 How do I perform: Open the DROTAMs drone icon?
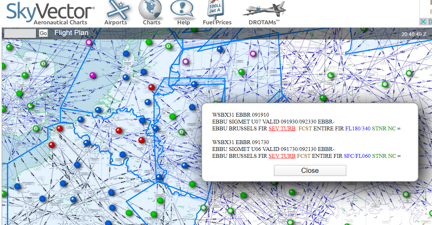click(x=264, y=9)
